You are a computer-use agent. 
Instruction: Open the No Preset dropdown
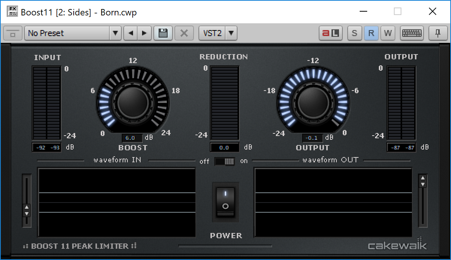pos(115,33)
